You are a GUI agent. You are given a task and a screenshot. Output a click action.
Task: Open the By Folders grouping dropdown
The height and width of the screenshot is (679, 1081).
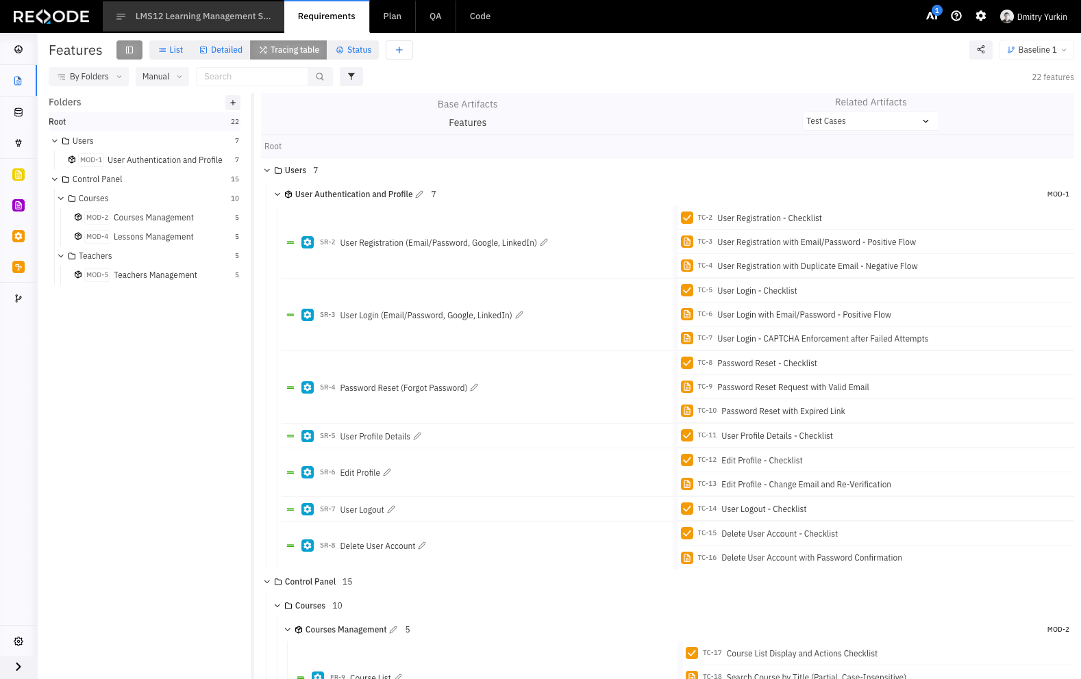pos(88,77)
